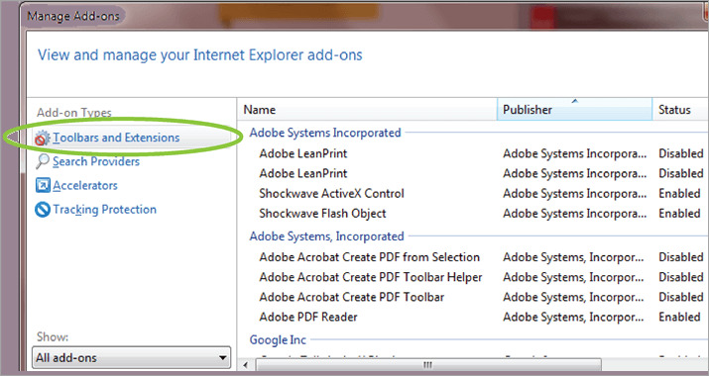709x376 pixels.
Task: Collapse the Google Inc group header
Action: point(278,340)
